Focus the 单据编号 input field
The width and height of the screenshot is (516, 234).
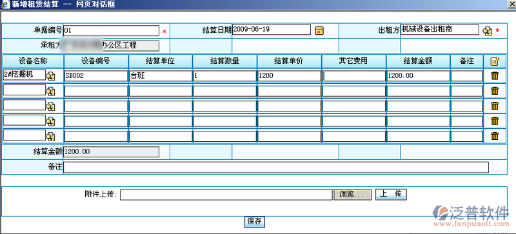[111, 30]
